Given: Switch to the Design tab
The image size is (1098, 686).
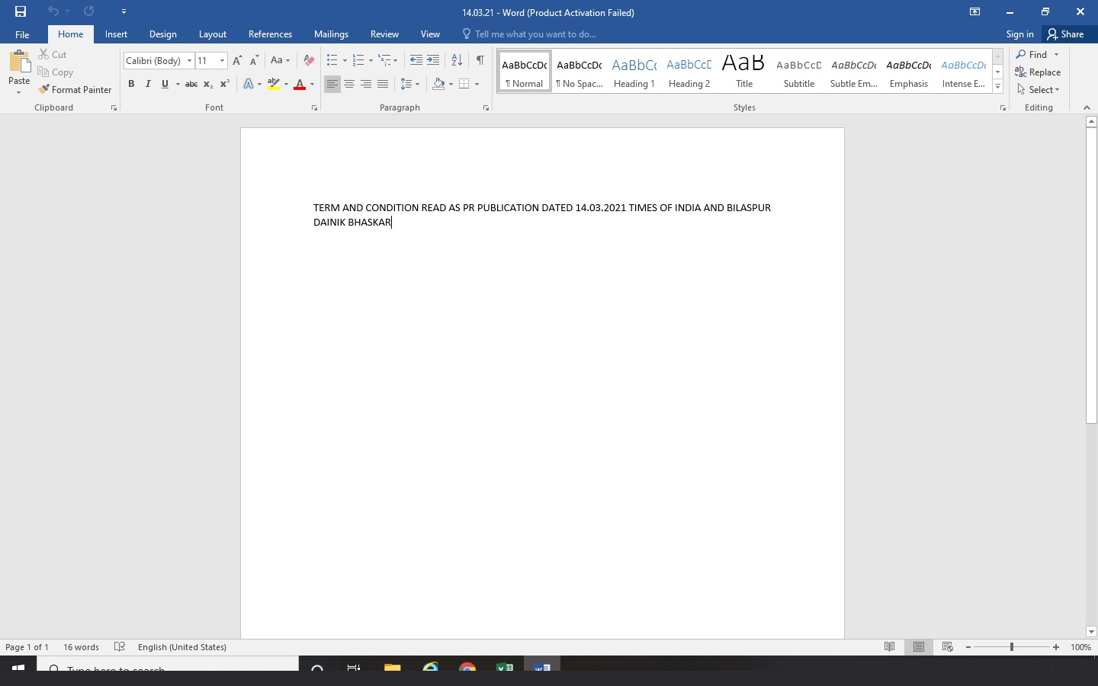Looking at the screenshot, I should coord(163,34).
